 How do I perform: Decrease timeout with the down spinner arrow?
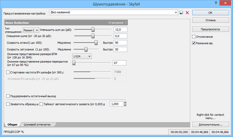[x=125, y=105]
